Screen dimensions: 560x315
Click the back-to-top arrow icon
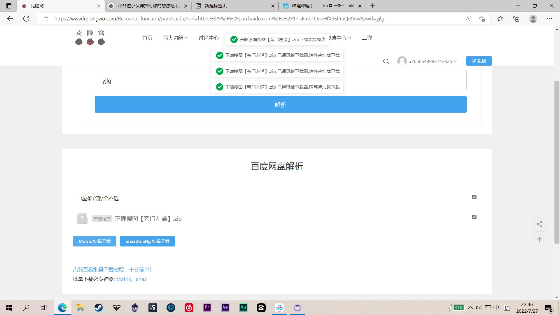click(x=539, y=239)
